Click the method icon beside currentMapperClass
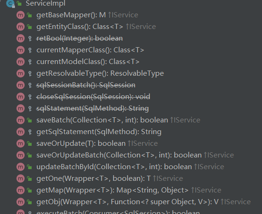Viewport: 262px width, 214px height. click(21, 50)
